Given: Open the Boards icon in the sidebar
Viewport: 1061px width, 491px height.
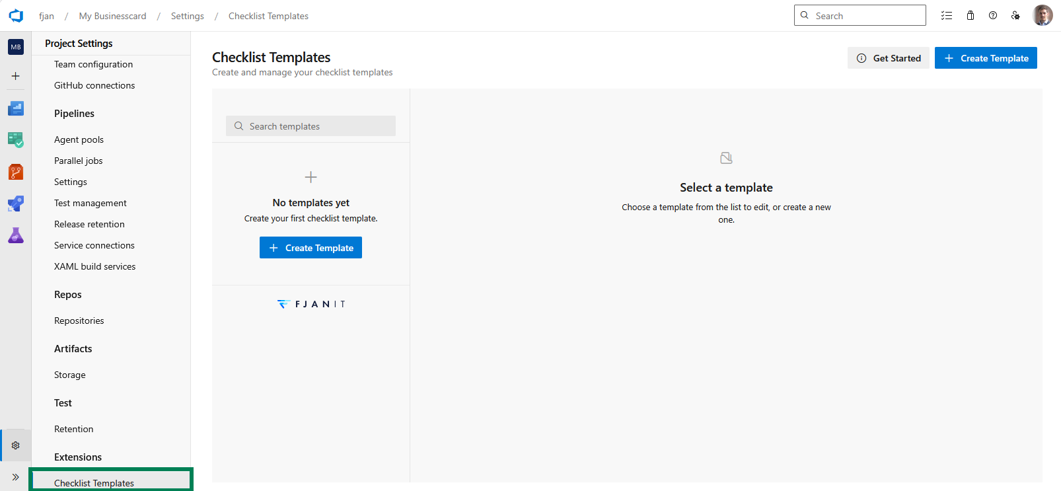Looking at the screenshot, I should [x=16, y=108].
